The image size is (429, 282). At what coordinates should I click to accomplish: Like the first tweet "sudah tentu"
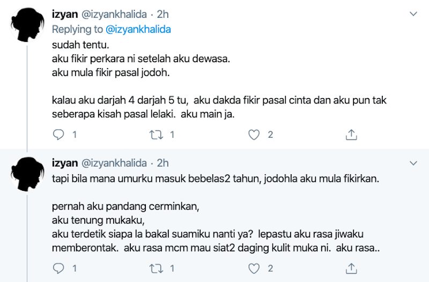click(x=254, y=135)
